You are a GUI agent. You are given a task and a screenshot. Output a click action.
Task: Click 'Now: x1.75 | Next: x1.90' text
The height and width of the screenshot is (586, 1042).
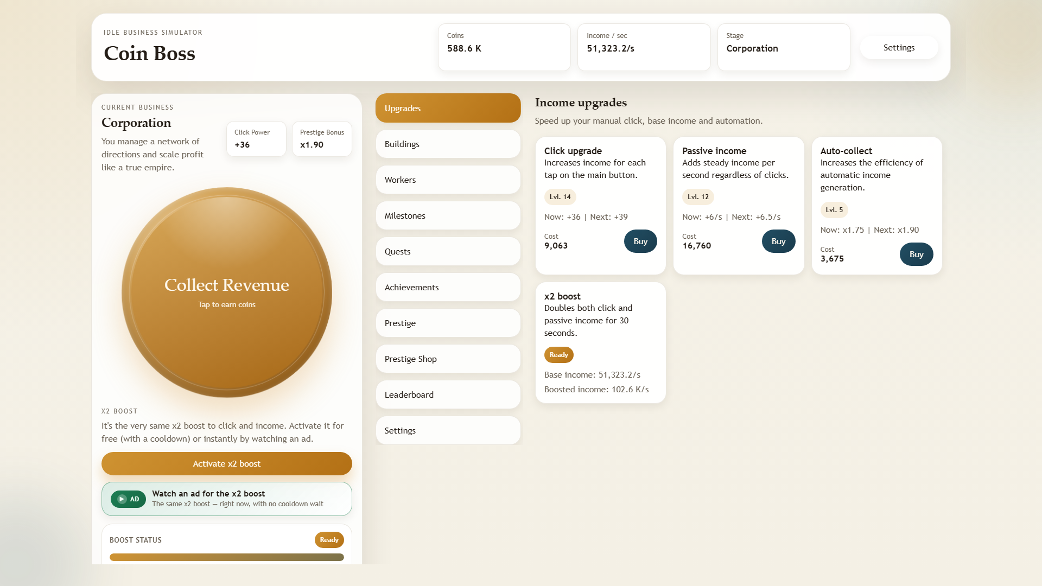[x=869, y=230]
